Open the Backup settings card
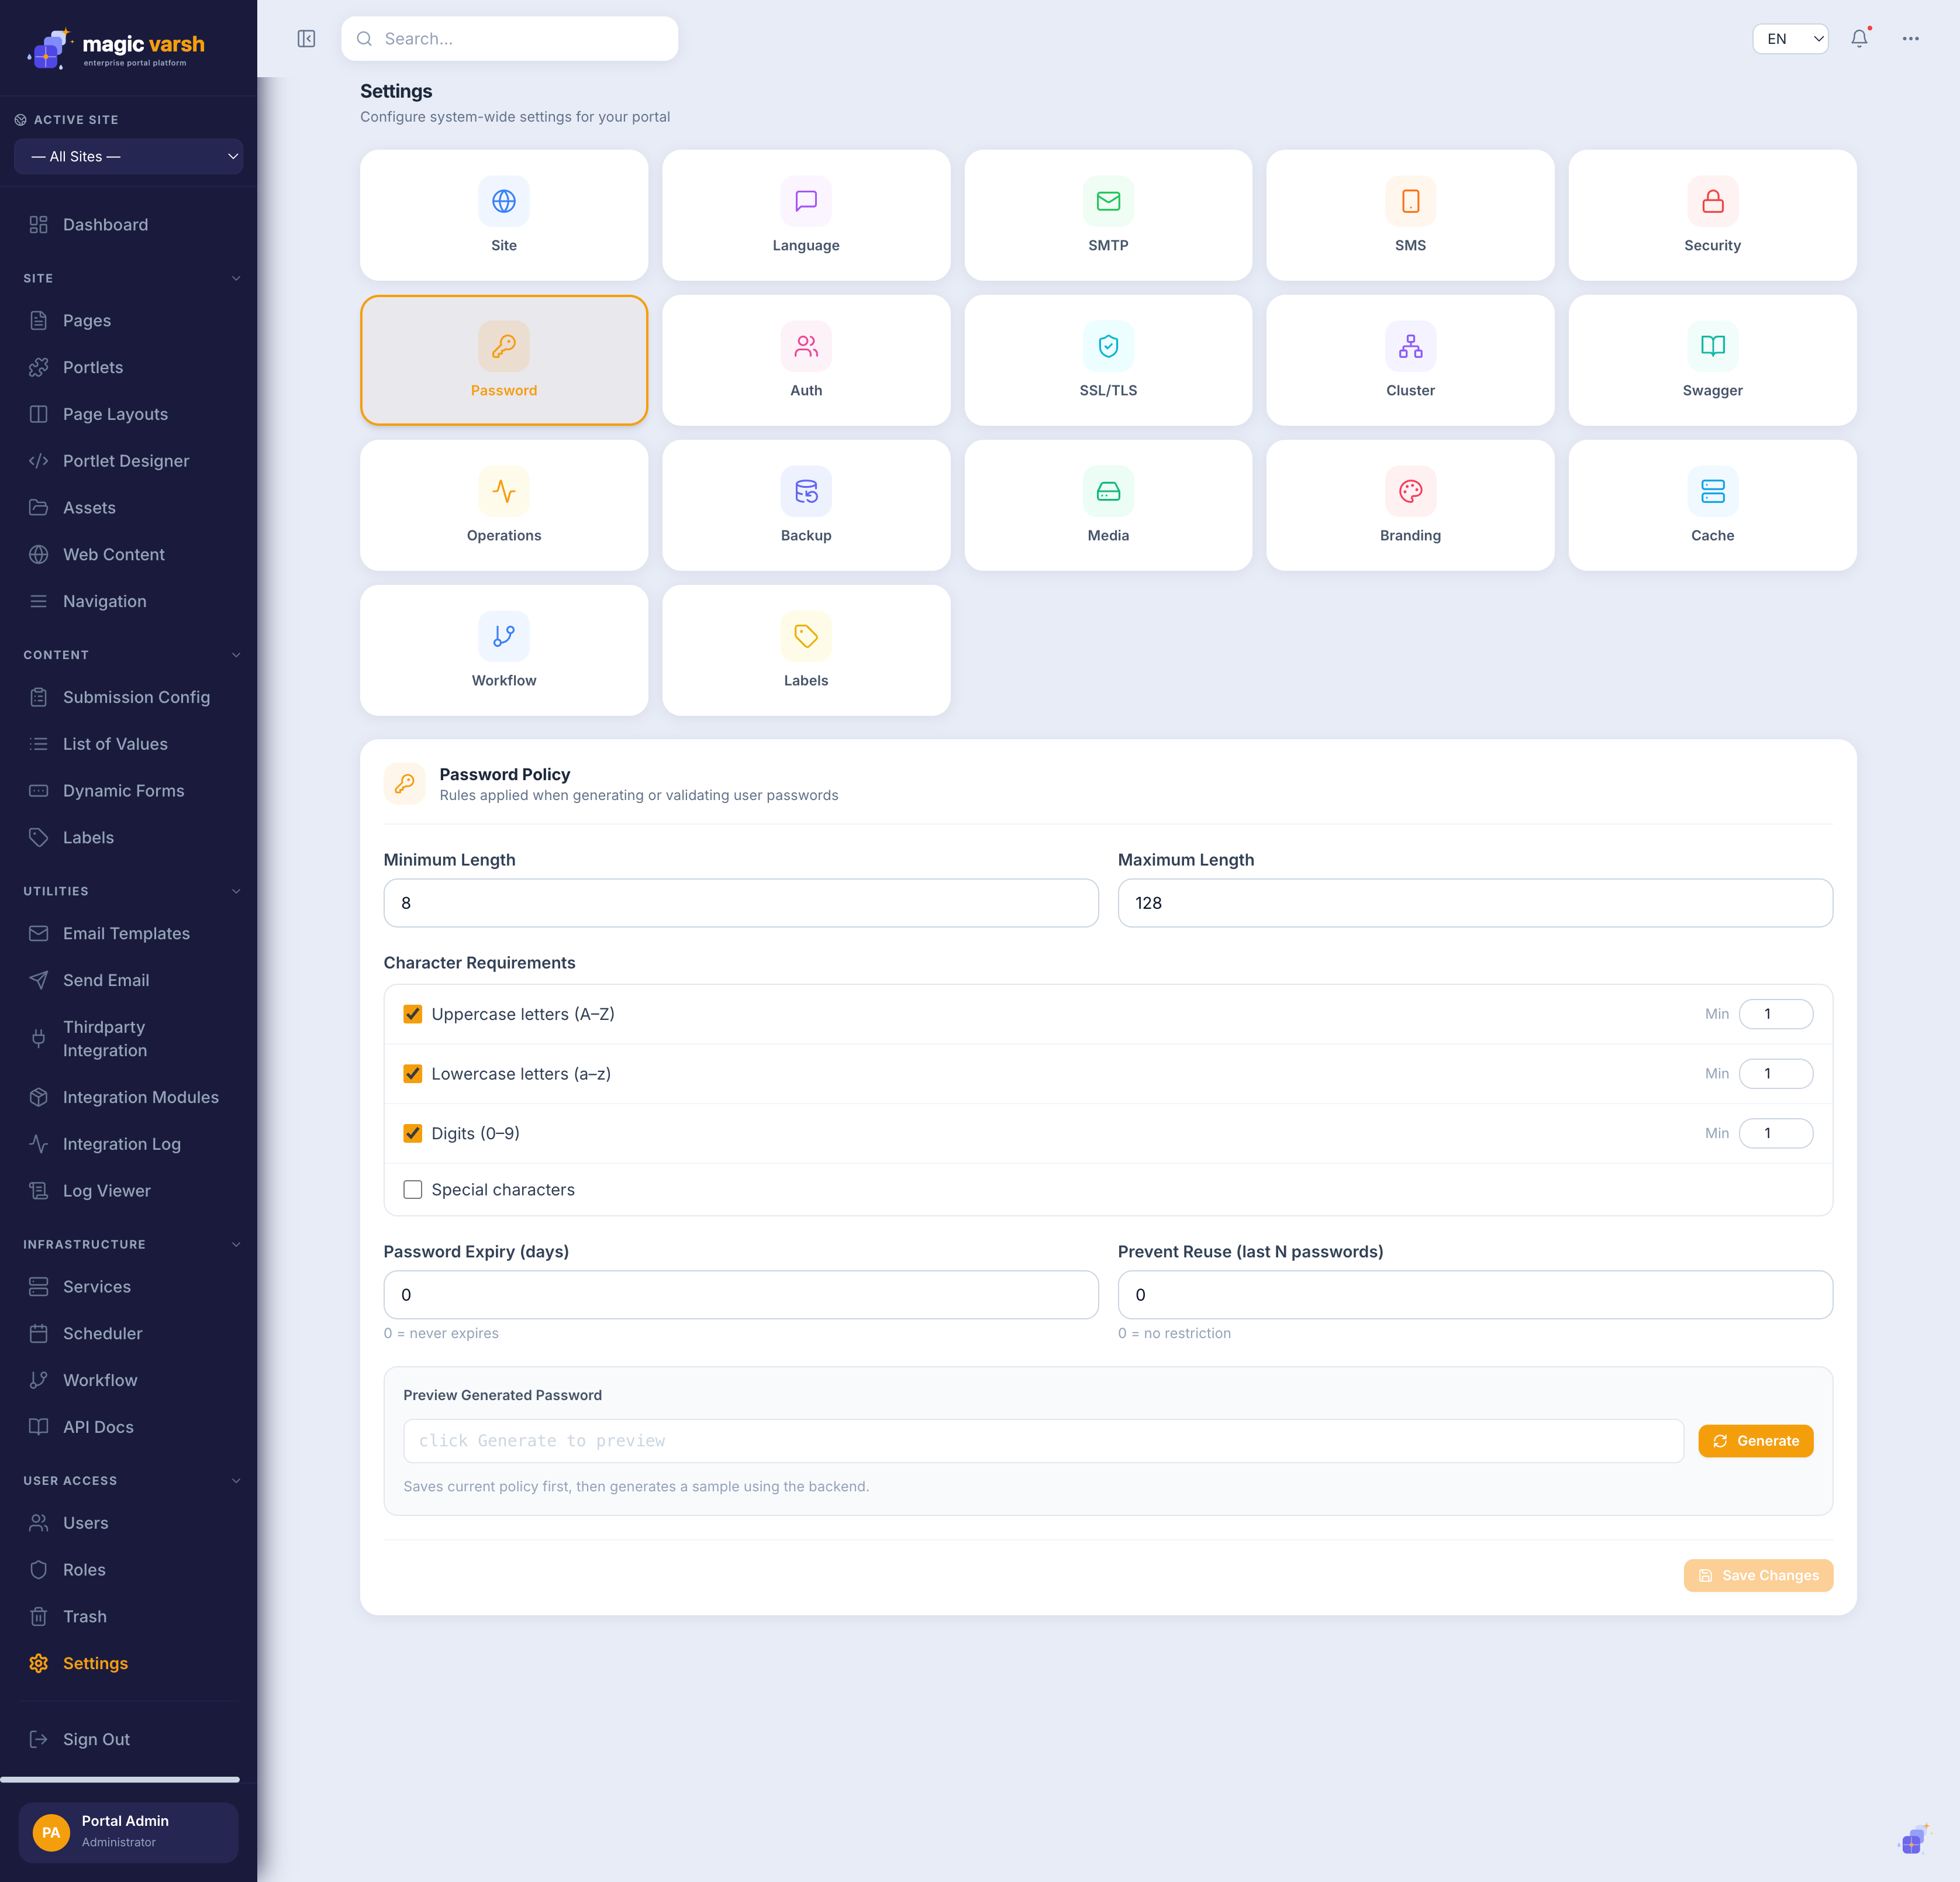Screen dimensions: 1960x1882 [x=806, y=505]
